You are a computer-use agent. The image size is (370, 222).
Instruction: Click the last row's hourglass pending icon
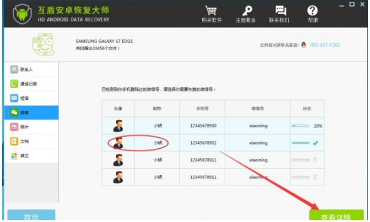point(315,177)
